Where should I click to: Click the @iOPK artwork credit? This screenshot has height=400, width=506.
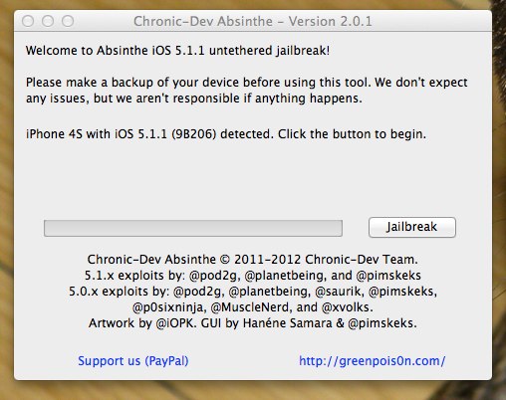click(x=175, y=323)
